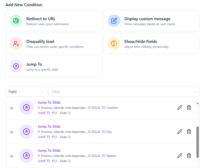
Task: Click the Jump To Slide title for Oxy
Action: (x=49, y=126)
